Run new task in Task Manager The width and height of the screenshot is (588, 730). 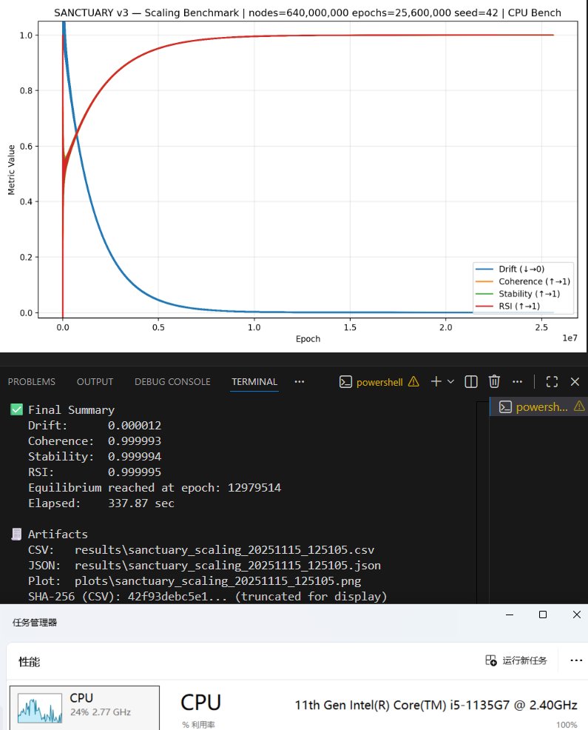coord(516,660)
